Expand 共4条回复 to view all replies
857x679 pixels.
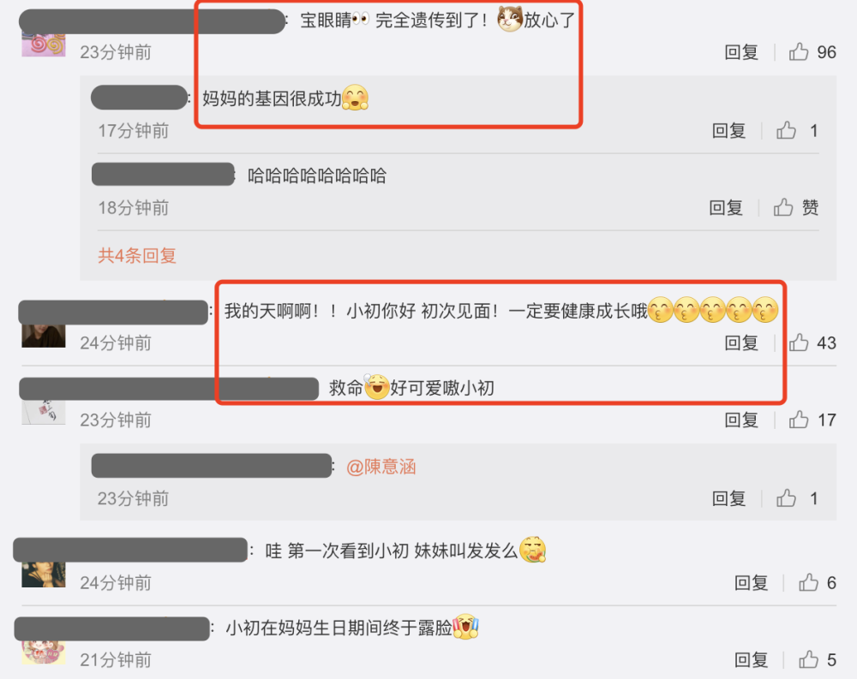point(137,255)
